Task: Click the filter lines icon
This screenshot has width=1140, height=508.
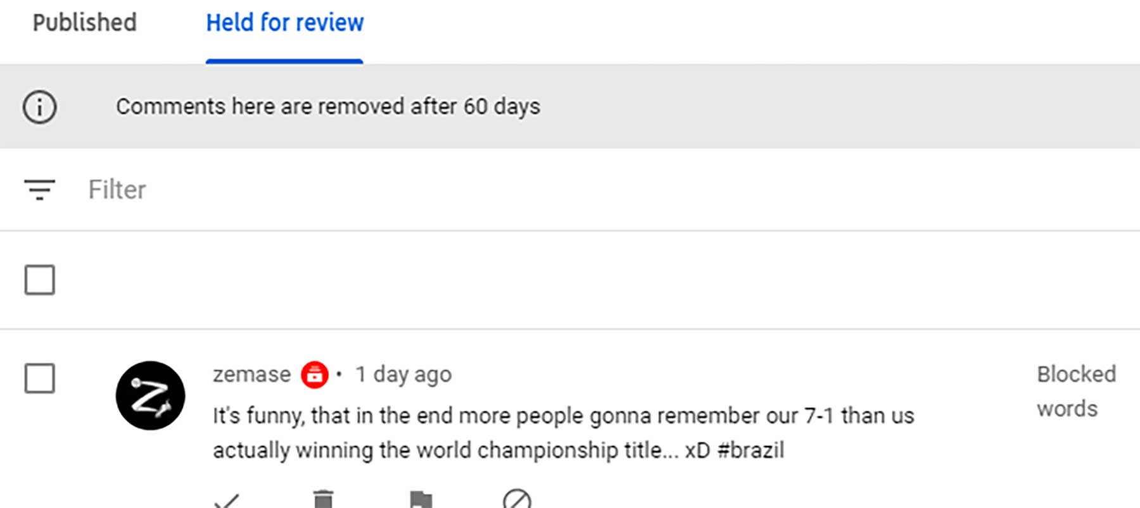Action: pos(40,190)
